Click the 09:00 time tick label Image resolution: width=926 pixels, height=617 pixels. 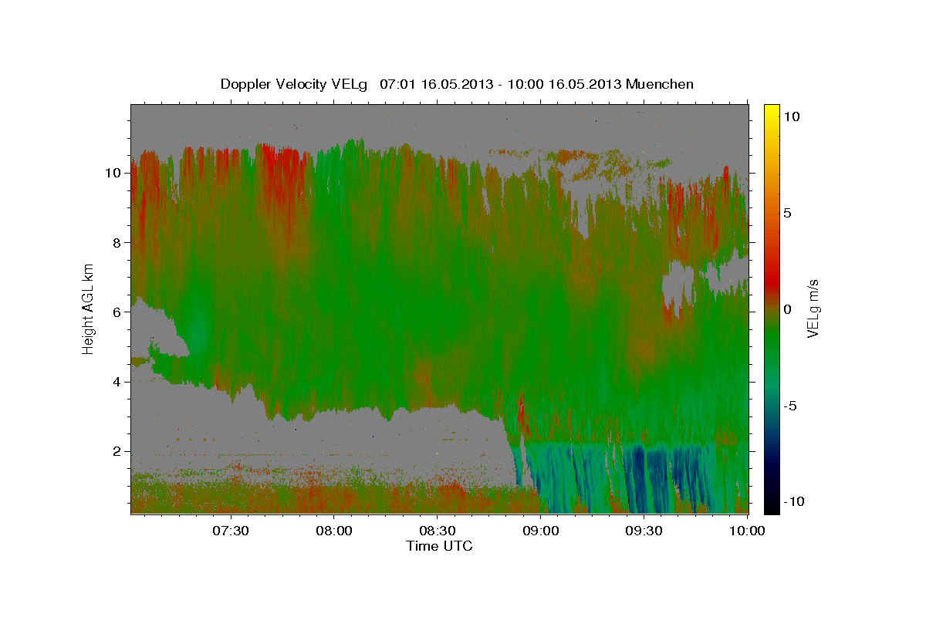tap(541, 531)
